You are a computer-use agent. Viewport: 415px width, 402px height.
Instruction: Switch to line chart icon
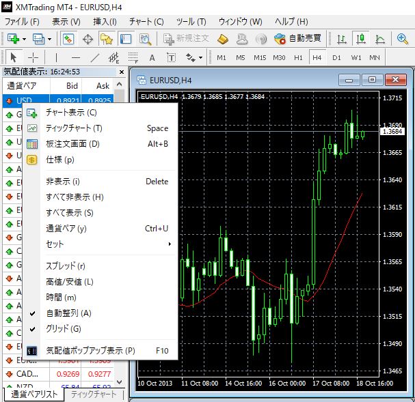pos(380,39)
